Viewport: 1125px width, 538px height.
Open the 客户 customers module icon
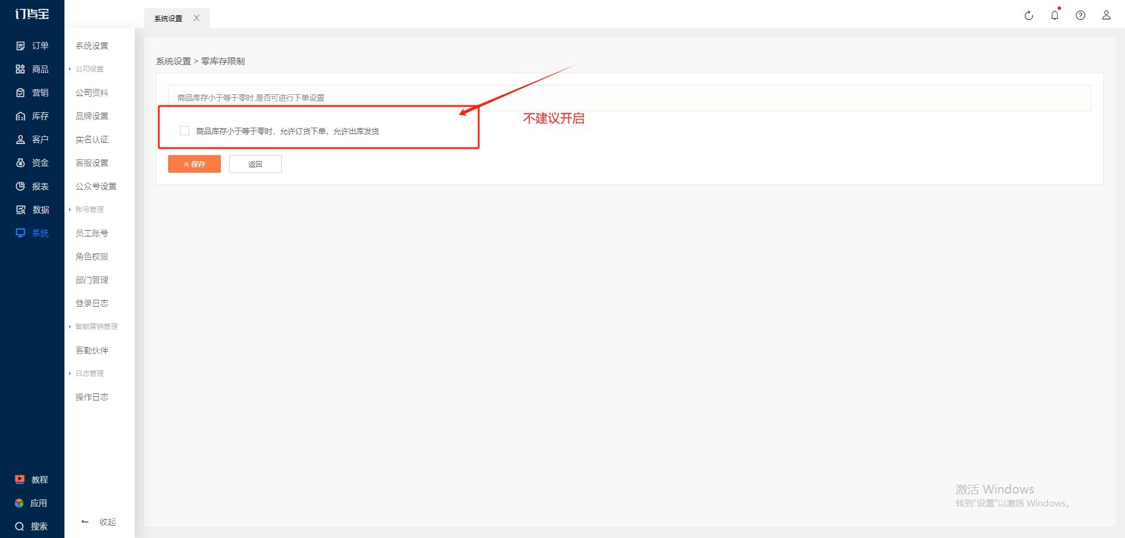(x=21, y=139)
